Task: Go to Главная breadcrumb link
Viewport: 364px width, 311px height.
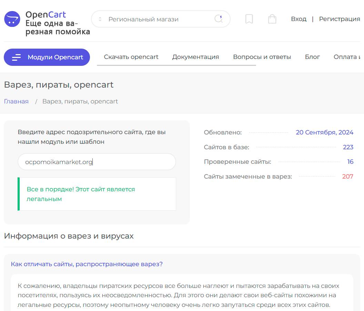Action: point(16,101)
